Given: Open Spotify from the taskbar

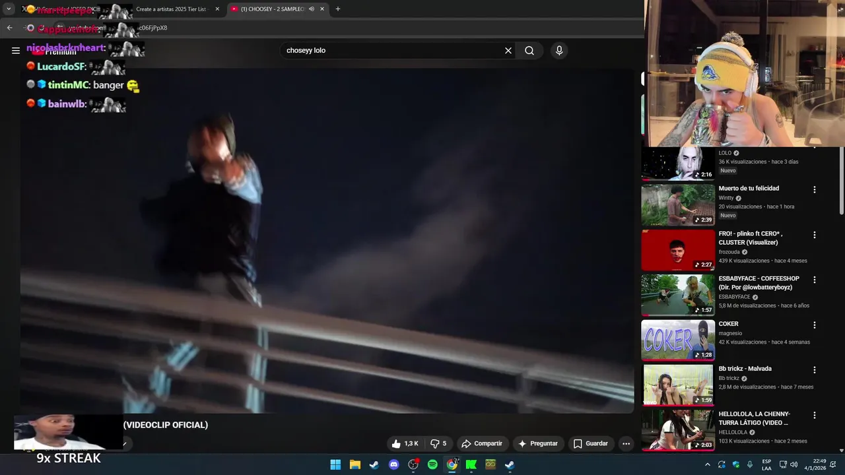Looking at the screenshot, I should tap(432, 464).
